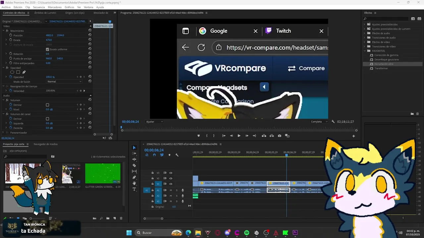Image resolution: width=424 pixels, height=238 pixels.
Task: Expand Transiciones de vídeo folder
Action: [364, 46]
